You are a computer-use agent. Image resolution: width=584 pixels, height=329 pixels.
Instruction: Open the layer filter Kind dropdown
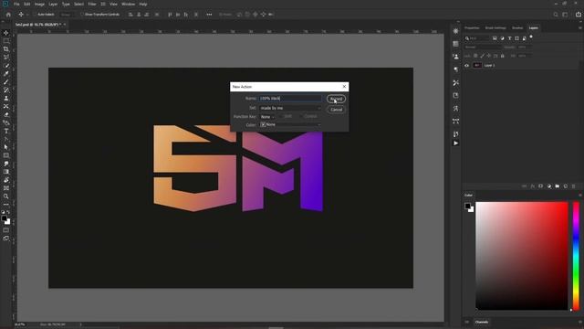(476, 38)
